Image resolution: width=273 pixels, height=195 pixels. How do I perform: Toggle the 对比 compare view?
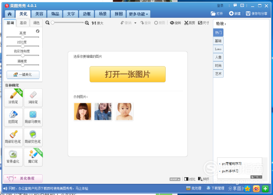tap(190, 179)
